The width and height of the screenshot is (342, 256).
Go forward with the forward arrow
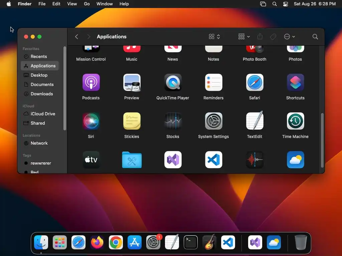(x=89, y=37)
